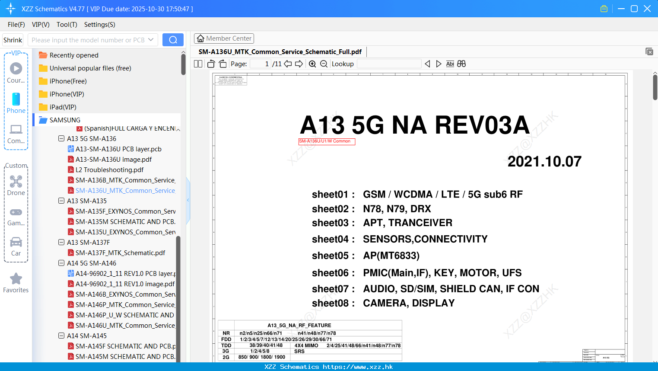Screen dimensions: 658x371
Task: Click the app logo in title bar
Action: (11, 9)
